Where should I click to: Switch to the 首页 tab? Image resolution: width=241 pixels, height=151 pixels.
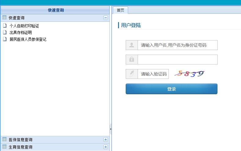pyautogui.click(x=120, y=10)
